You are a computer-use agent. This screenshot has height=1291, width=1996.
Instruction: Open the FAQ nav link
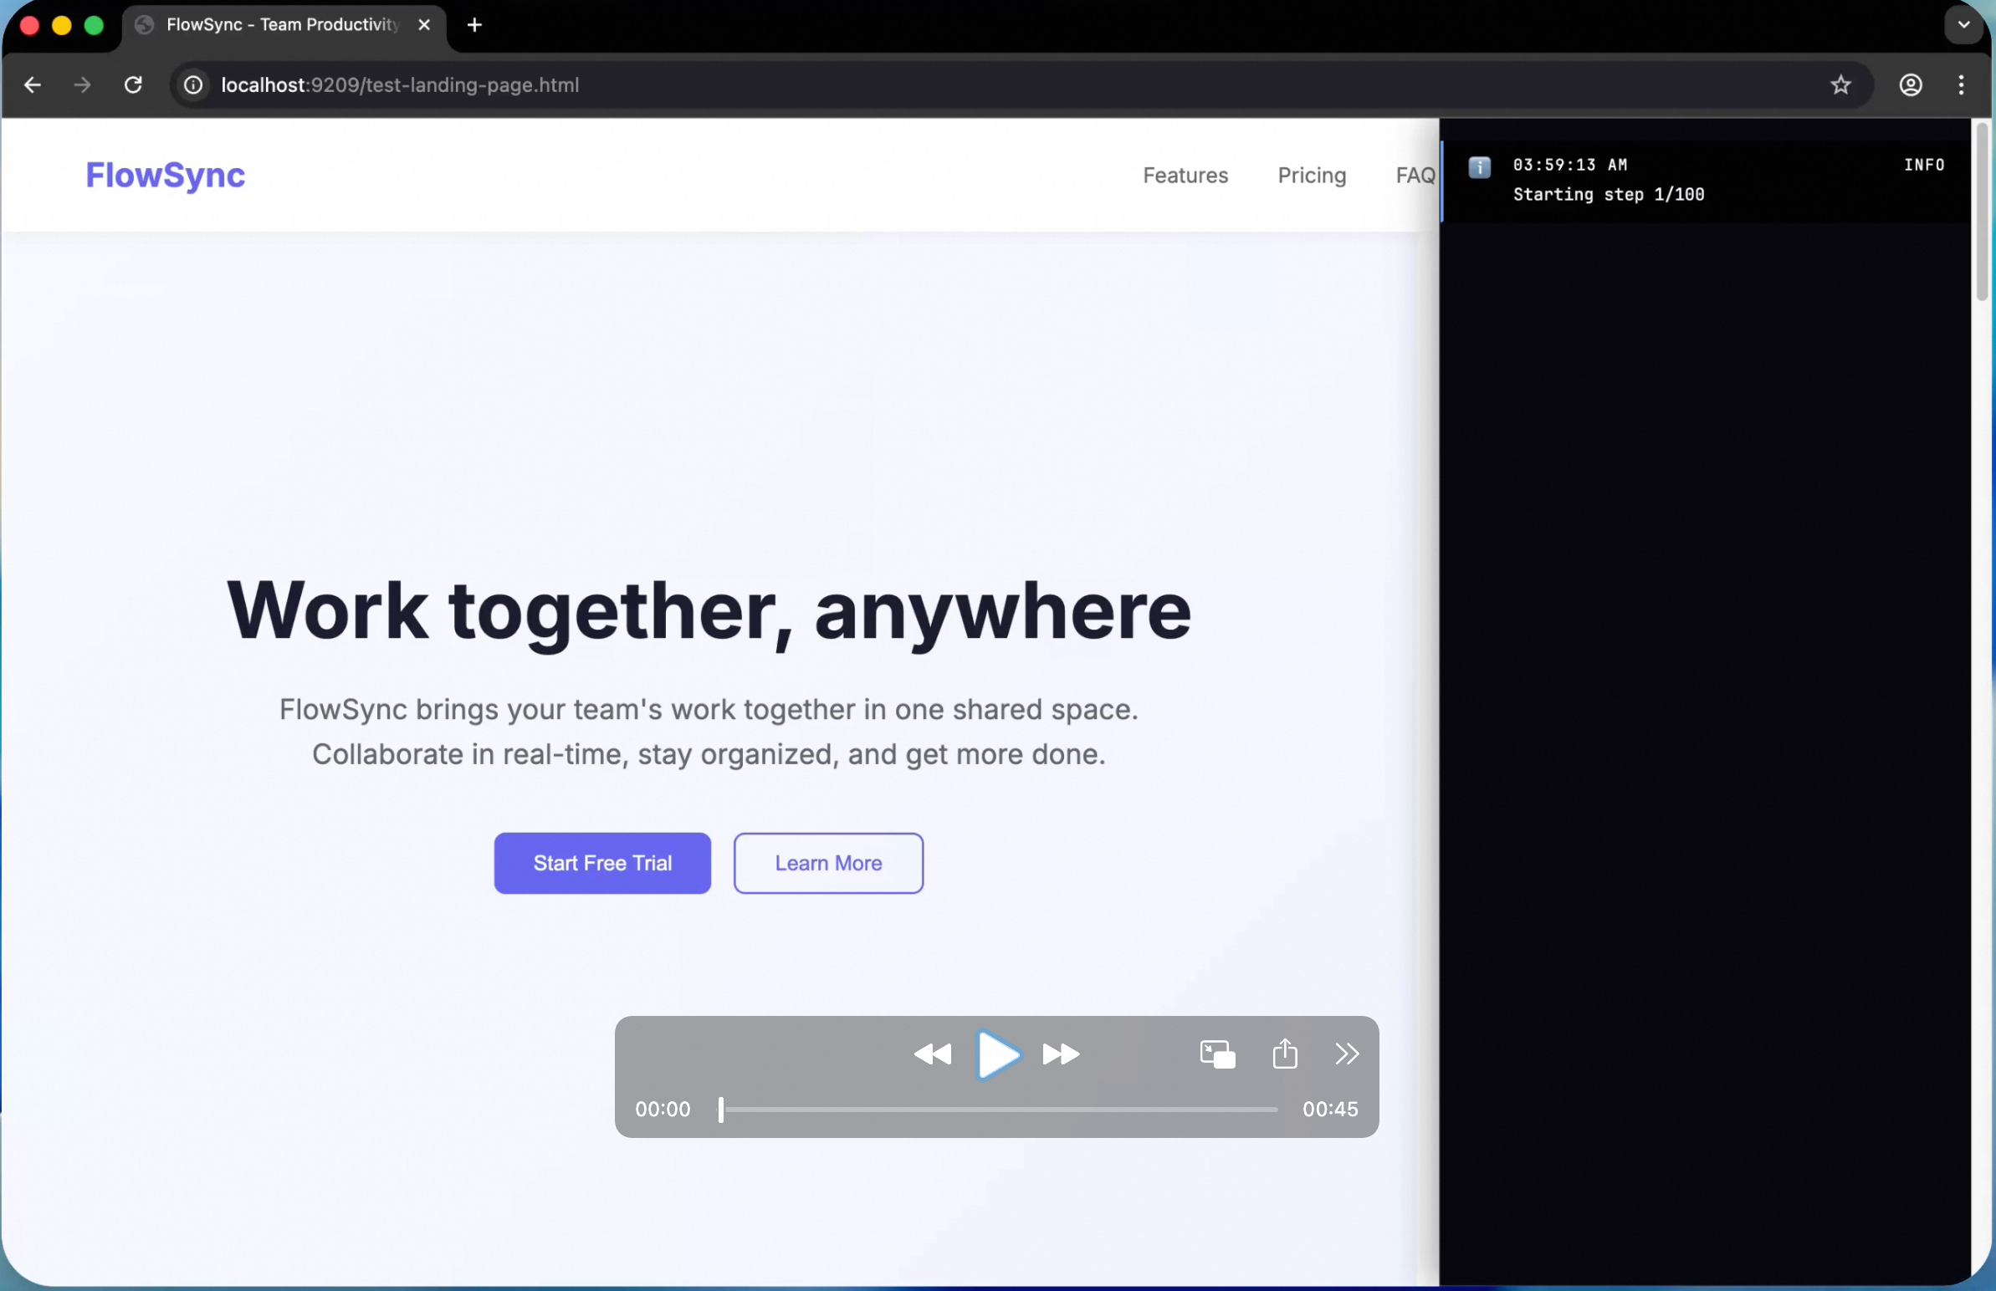[x=1415, y=176]
